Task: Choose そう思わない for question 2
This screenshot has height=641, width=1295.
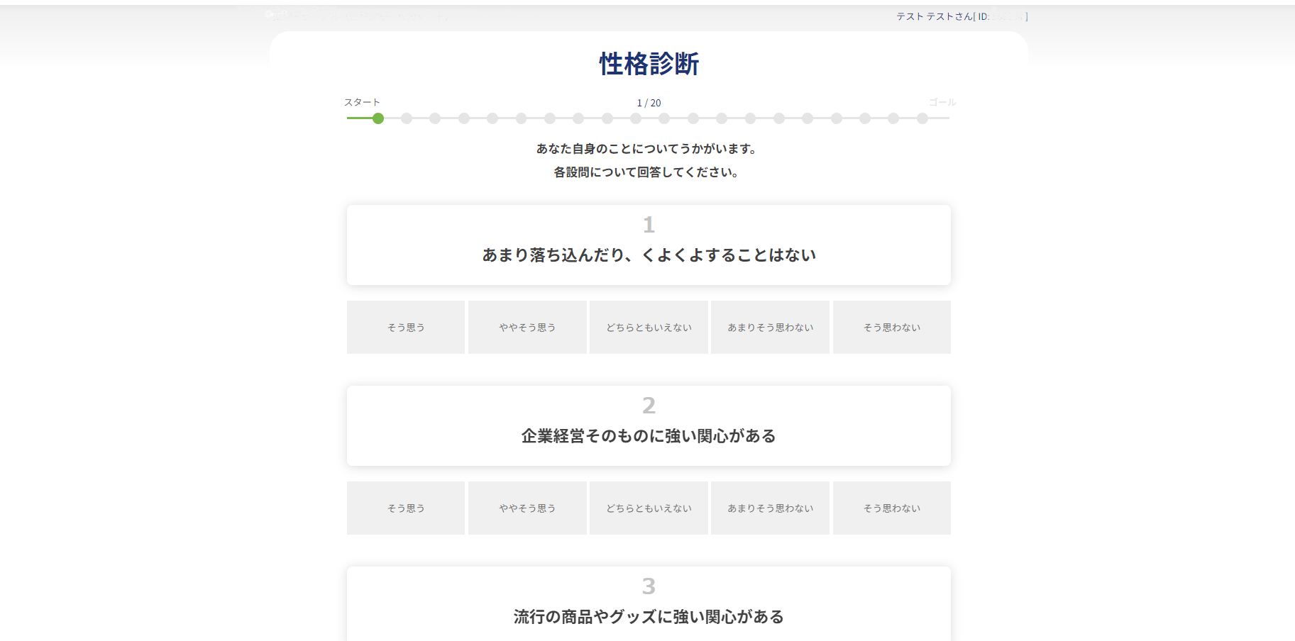Action: [x=891, y=508]
